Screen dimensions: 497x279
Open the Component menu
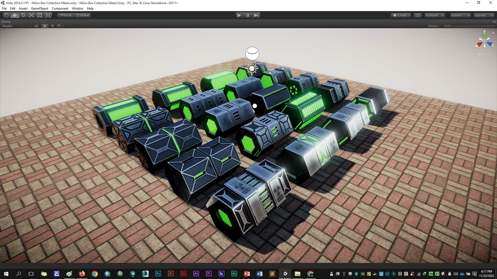[60, 9]
